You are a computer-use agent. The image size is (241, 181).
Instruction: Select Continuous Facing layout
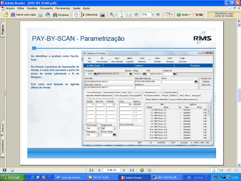click(x=229, y=170)
